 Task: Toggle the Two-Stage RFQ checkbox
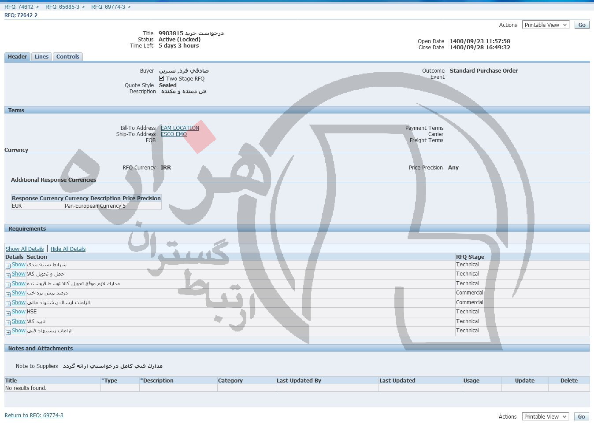click(x=161, y=78)
